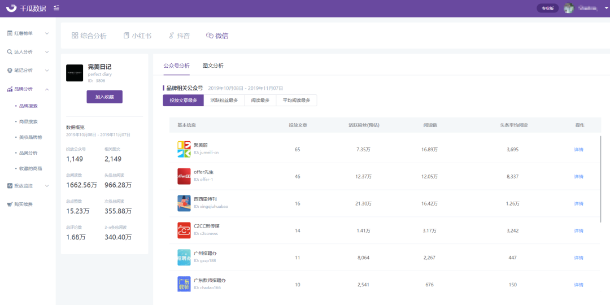Viewport: 610px width, 305px height.
Task: Open the 购买续费 menu entry
Action: coord(23,204)
